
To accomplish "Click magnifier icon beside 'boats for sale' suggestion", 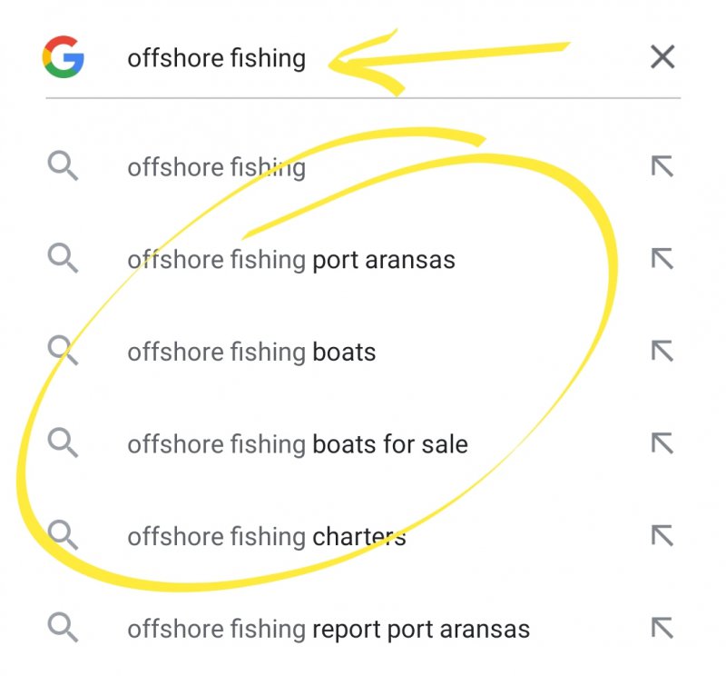I will tap(63, 445).
